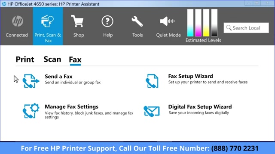Click the Digital Fax Setup Wizard envelope icon
This screenshot has height=154, width=275.
coord(152,111)
